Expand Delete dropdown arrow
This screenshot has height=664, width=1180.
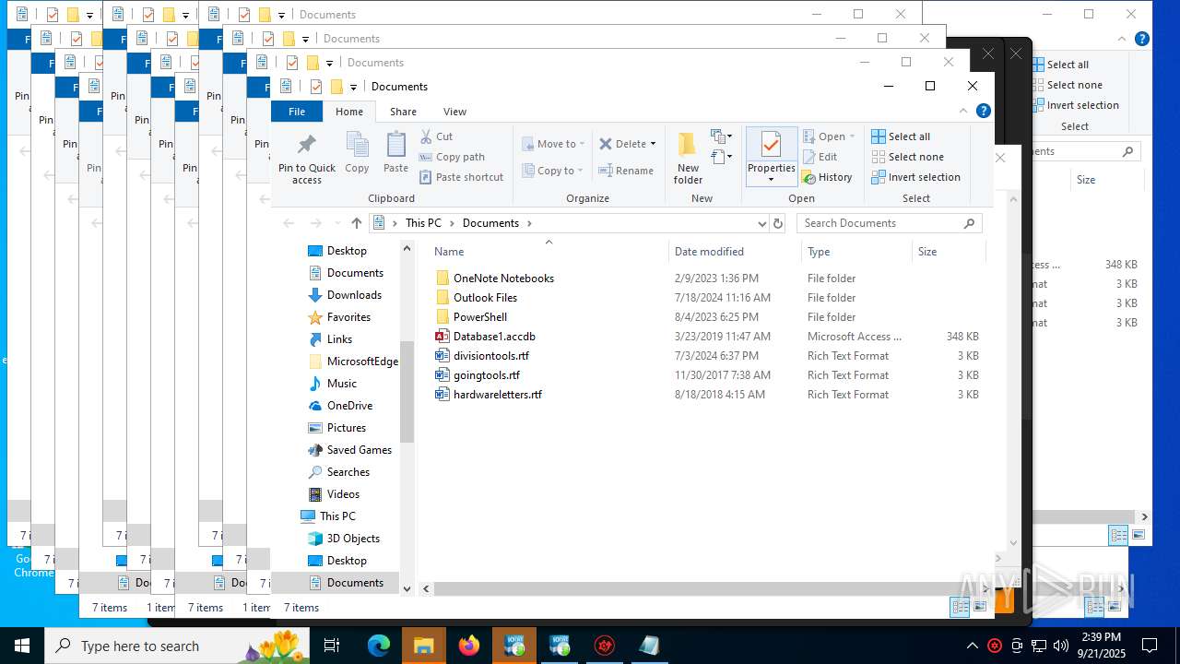coord(653,144)
